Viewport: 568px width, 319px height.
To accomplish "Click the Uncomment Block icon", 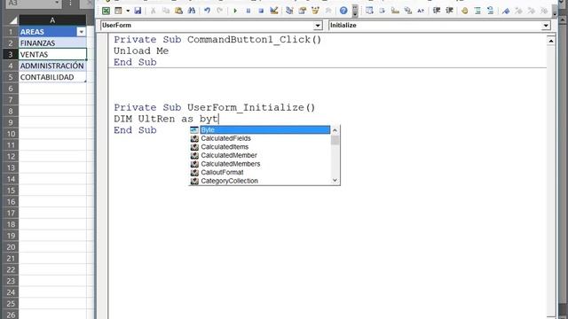I will pyautogui.click(x=491, y=11).
